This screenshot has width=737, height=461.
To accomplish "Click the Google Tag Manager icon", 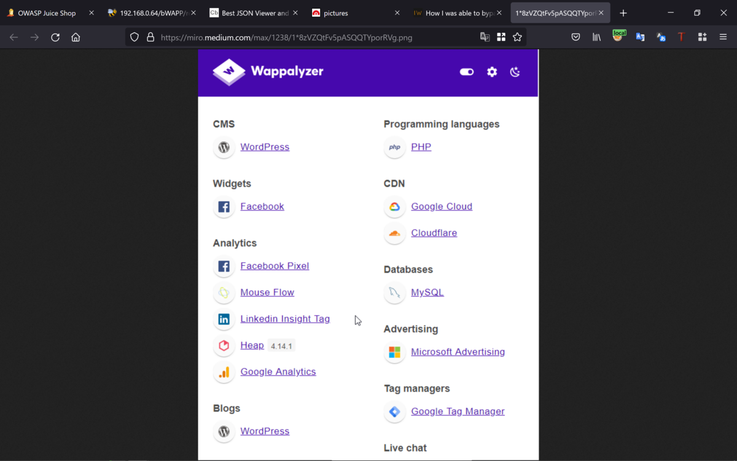I will point(395,412).
